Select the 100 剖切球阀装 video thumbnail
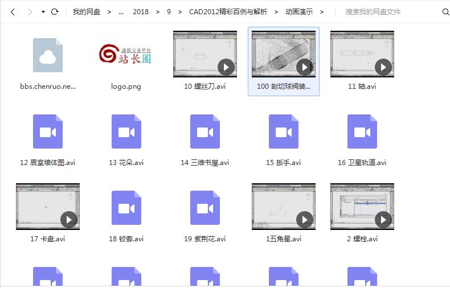This screenshot has width=450, height=288. point(284,55)
